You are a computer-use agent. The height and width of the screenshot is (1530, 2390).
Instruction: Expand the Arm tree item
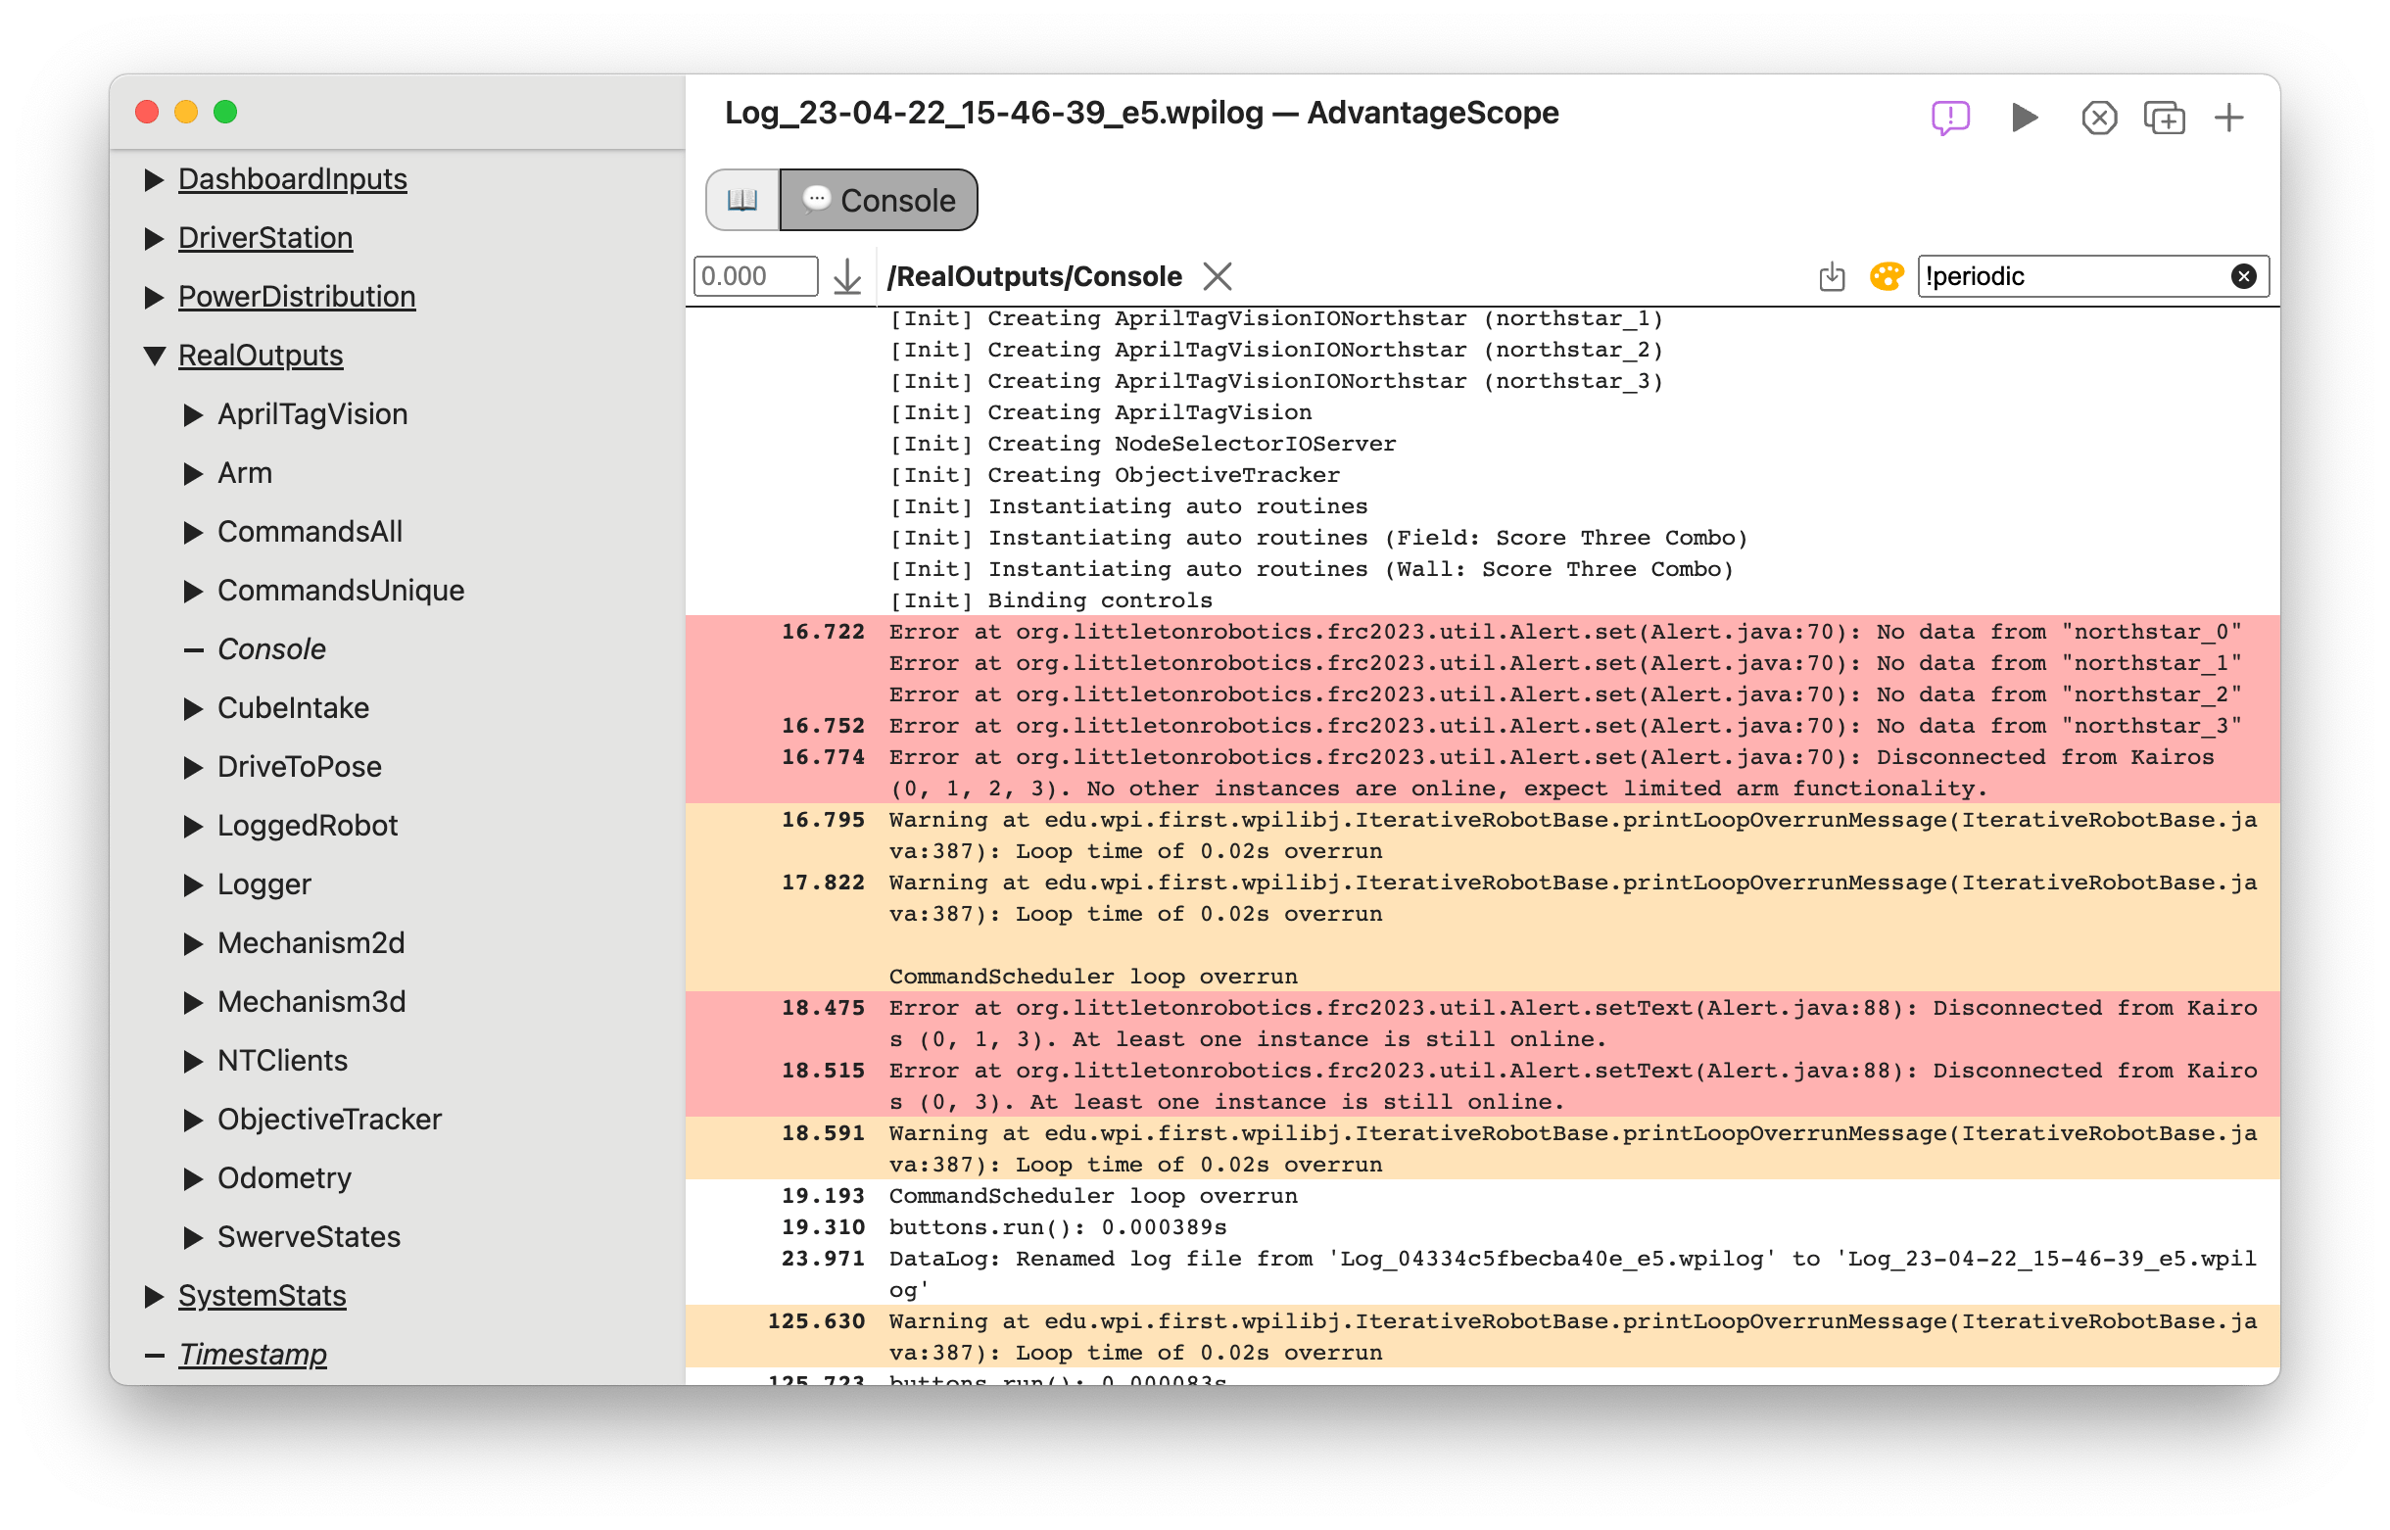[x=195, y=472]
